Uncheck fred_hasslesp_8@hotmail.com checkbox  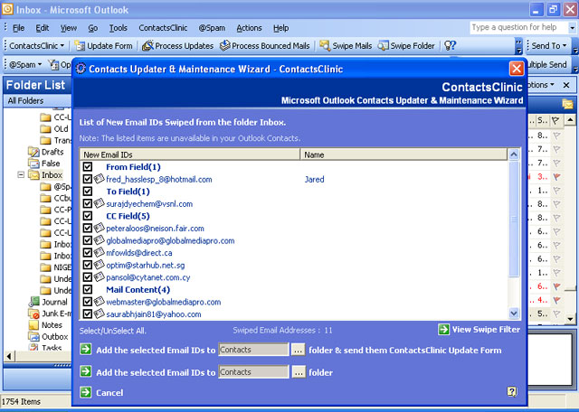point(88,179)
